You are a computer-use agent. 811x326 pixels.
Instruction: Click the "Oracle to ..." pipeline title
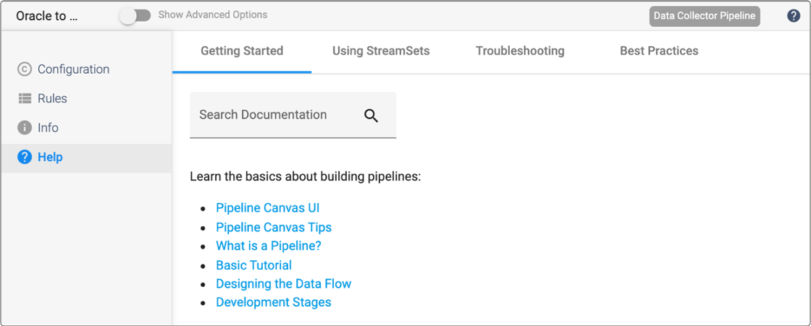tap(47, 16)
